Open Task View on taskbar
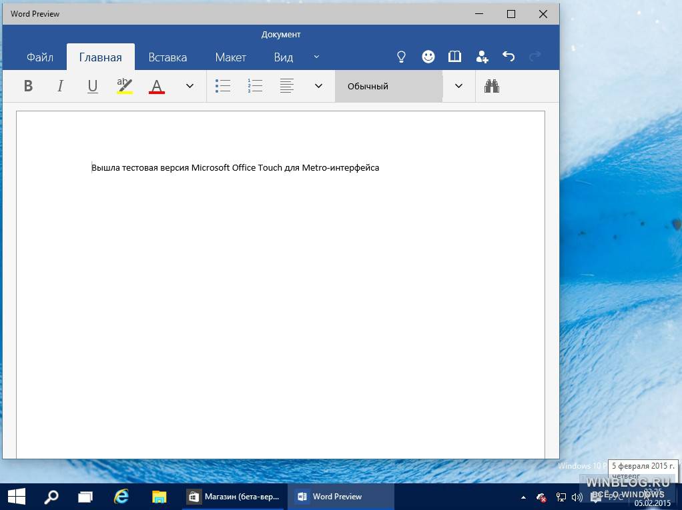 tap(85, 497)
